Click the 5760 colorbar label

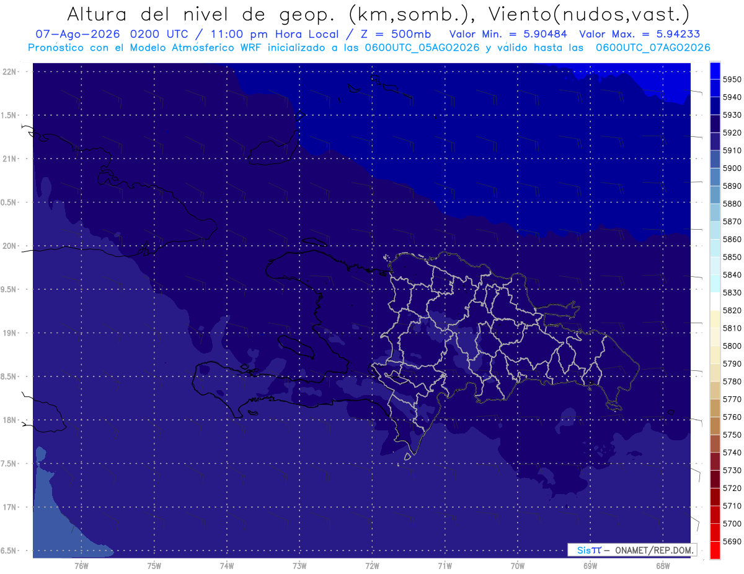pos(732,417)
